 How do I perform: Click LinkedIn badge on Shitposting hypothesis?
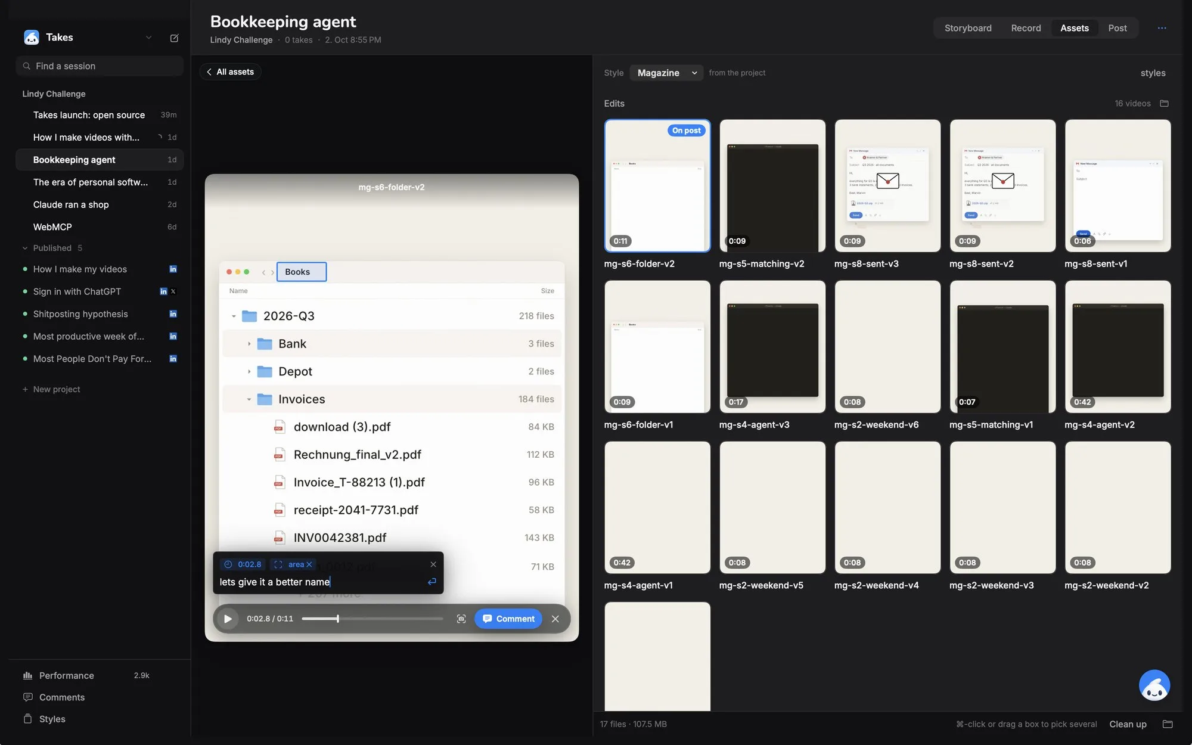(173, 314)
